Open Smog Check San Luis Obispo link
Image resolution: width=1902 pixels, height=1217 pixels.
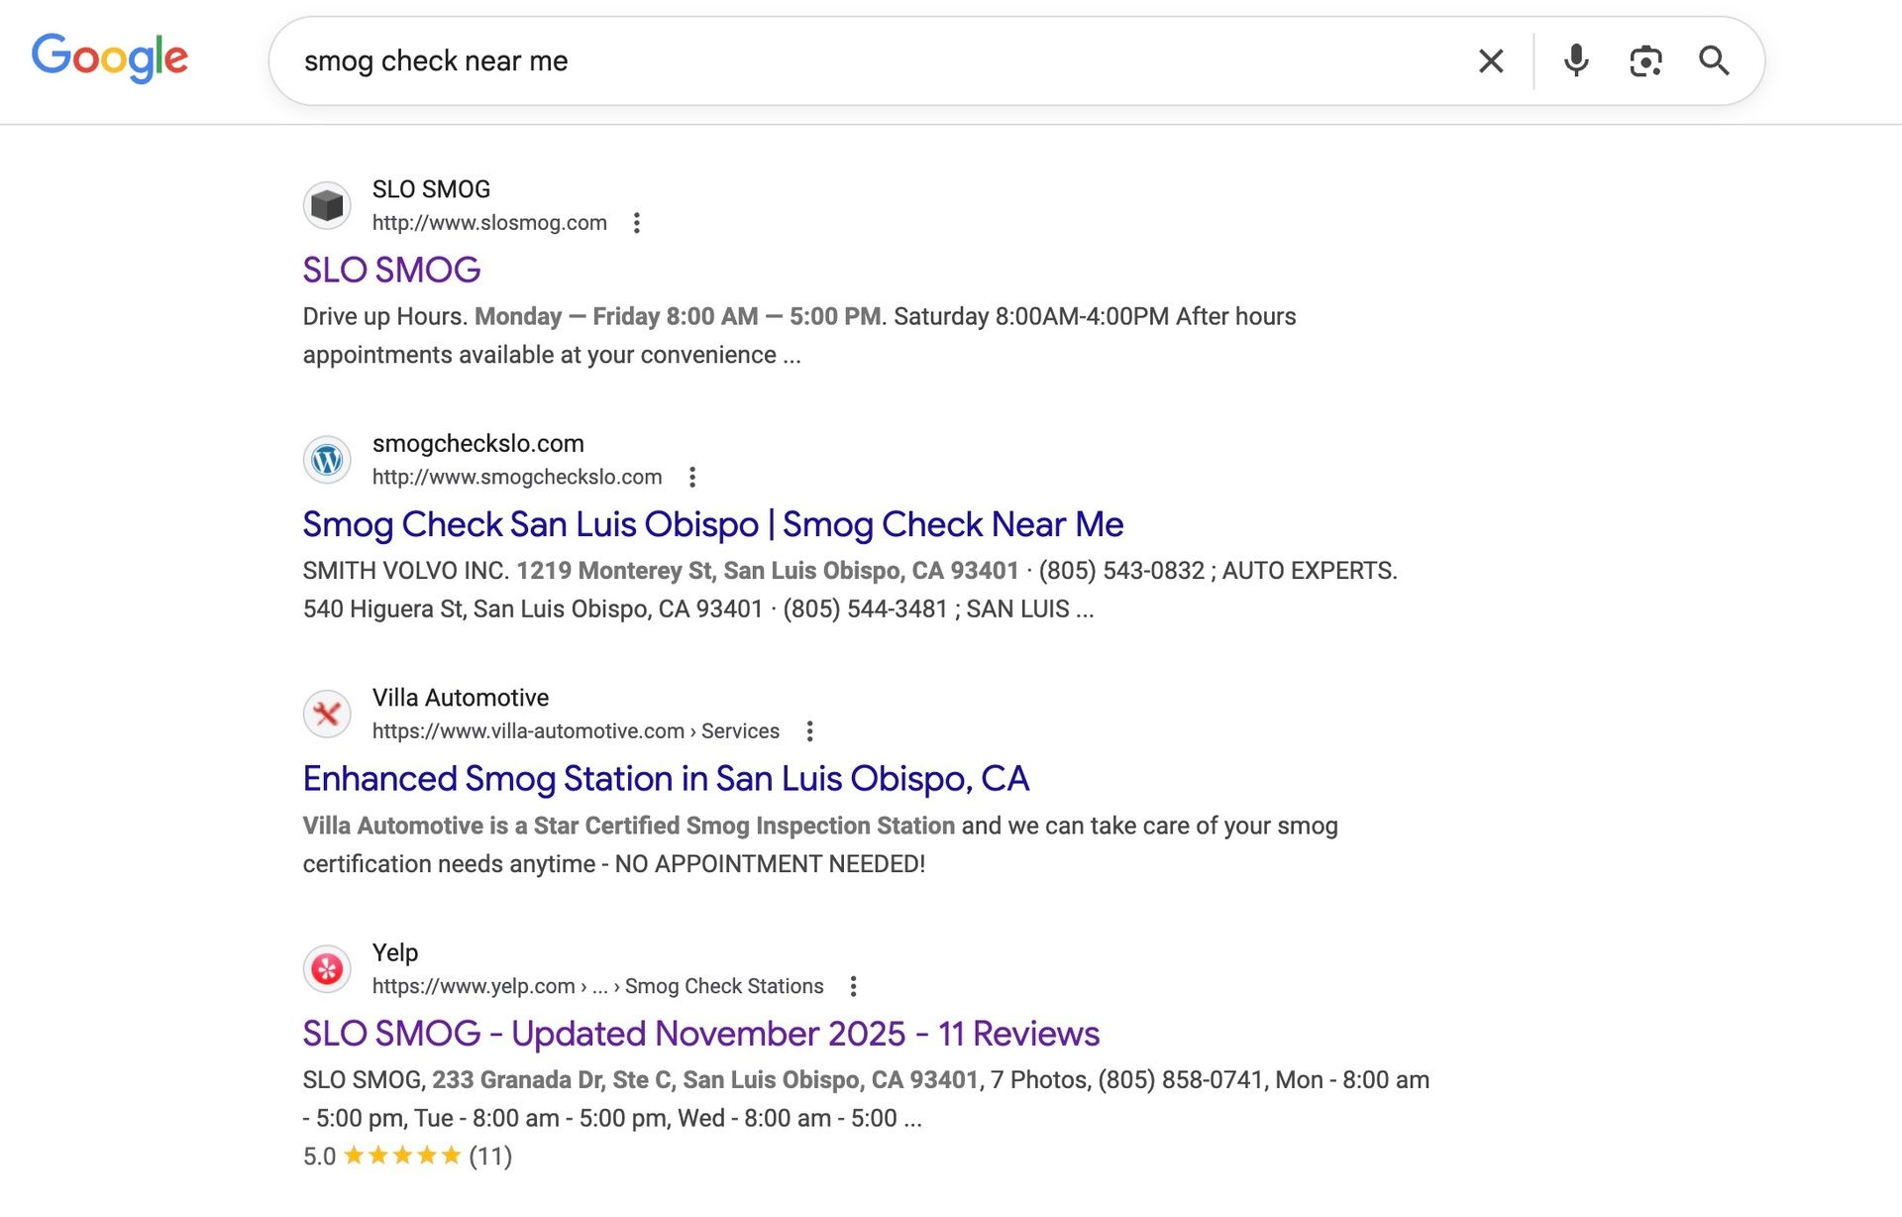coord(712,524)
